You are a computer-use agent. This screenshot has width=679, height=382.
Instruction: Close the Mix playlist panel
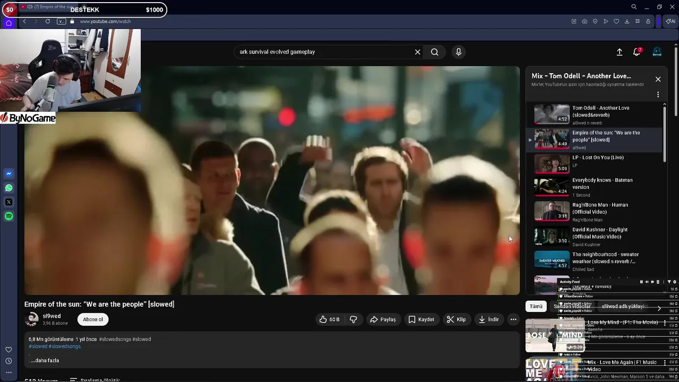tap(658, 79)
